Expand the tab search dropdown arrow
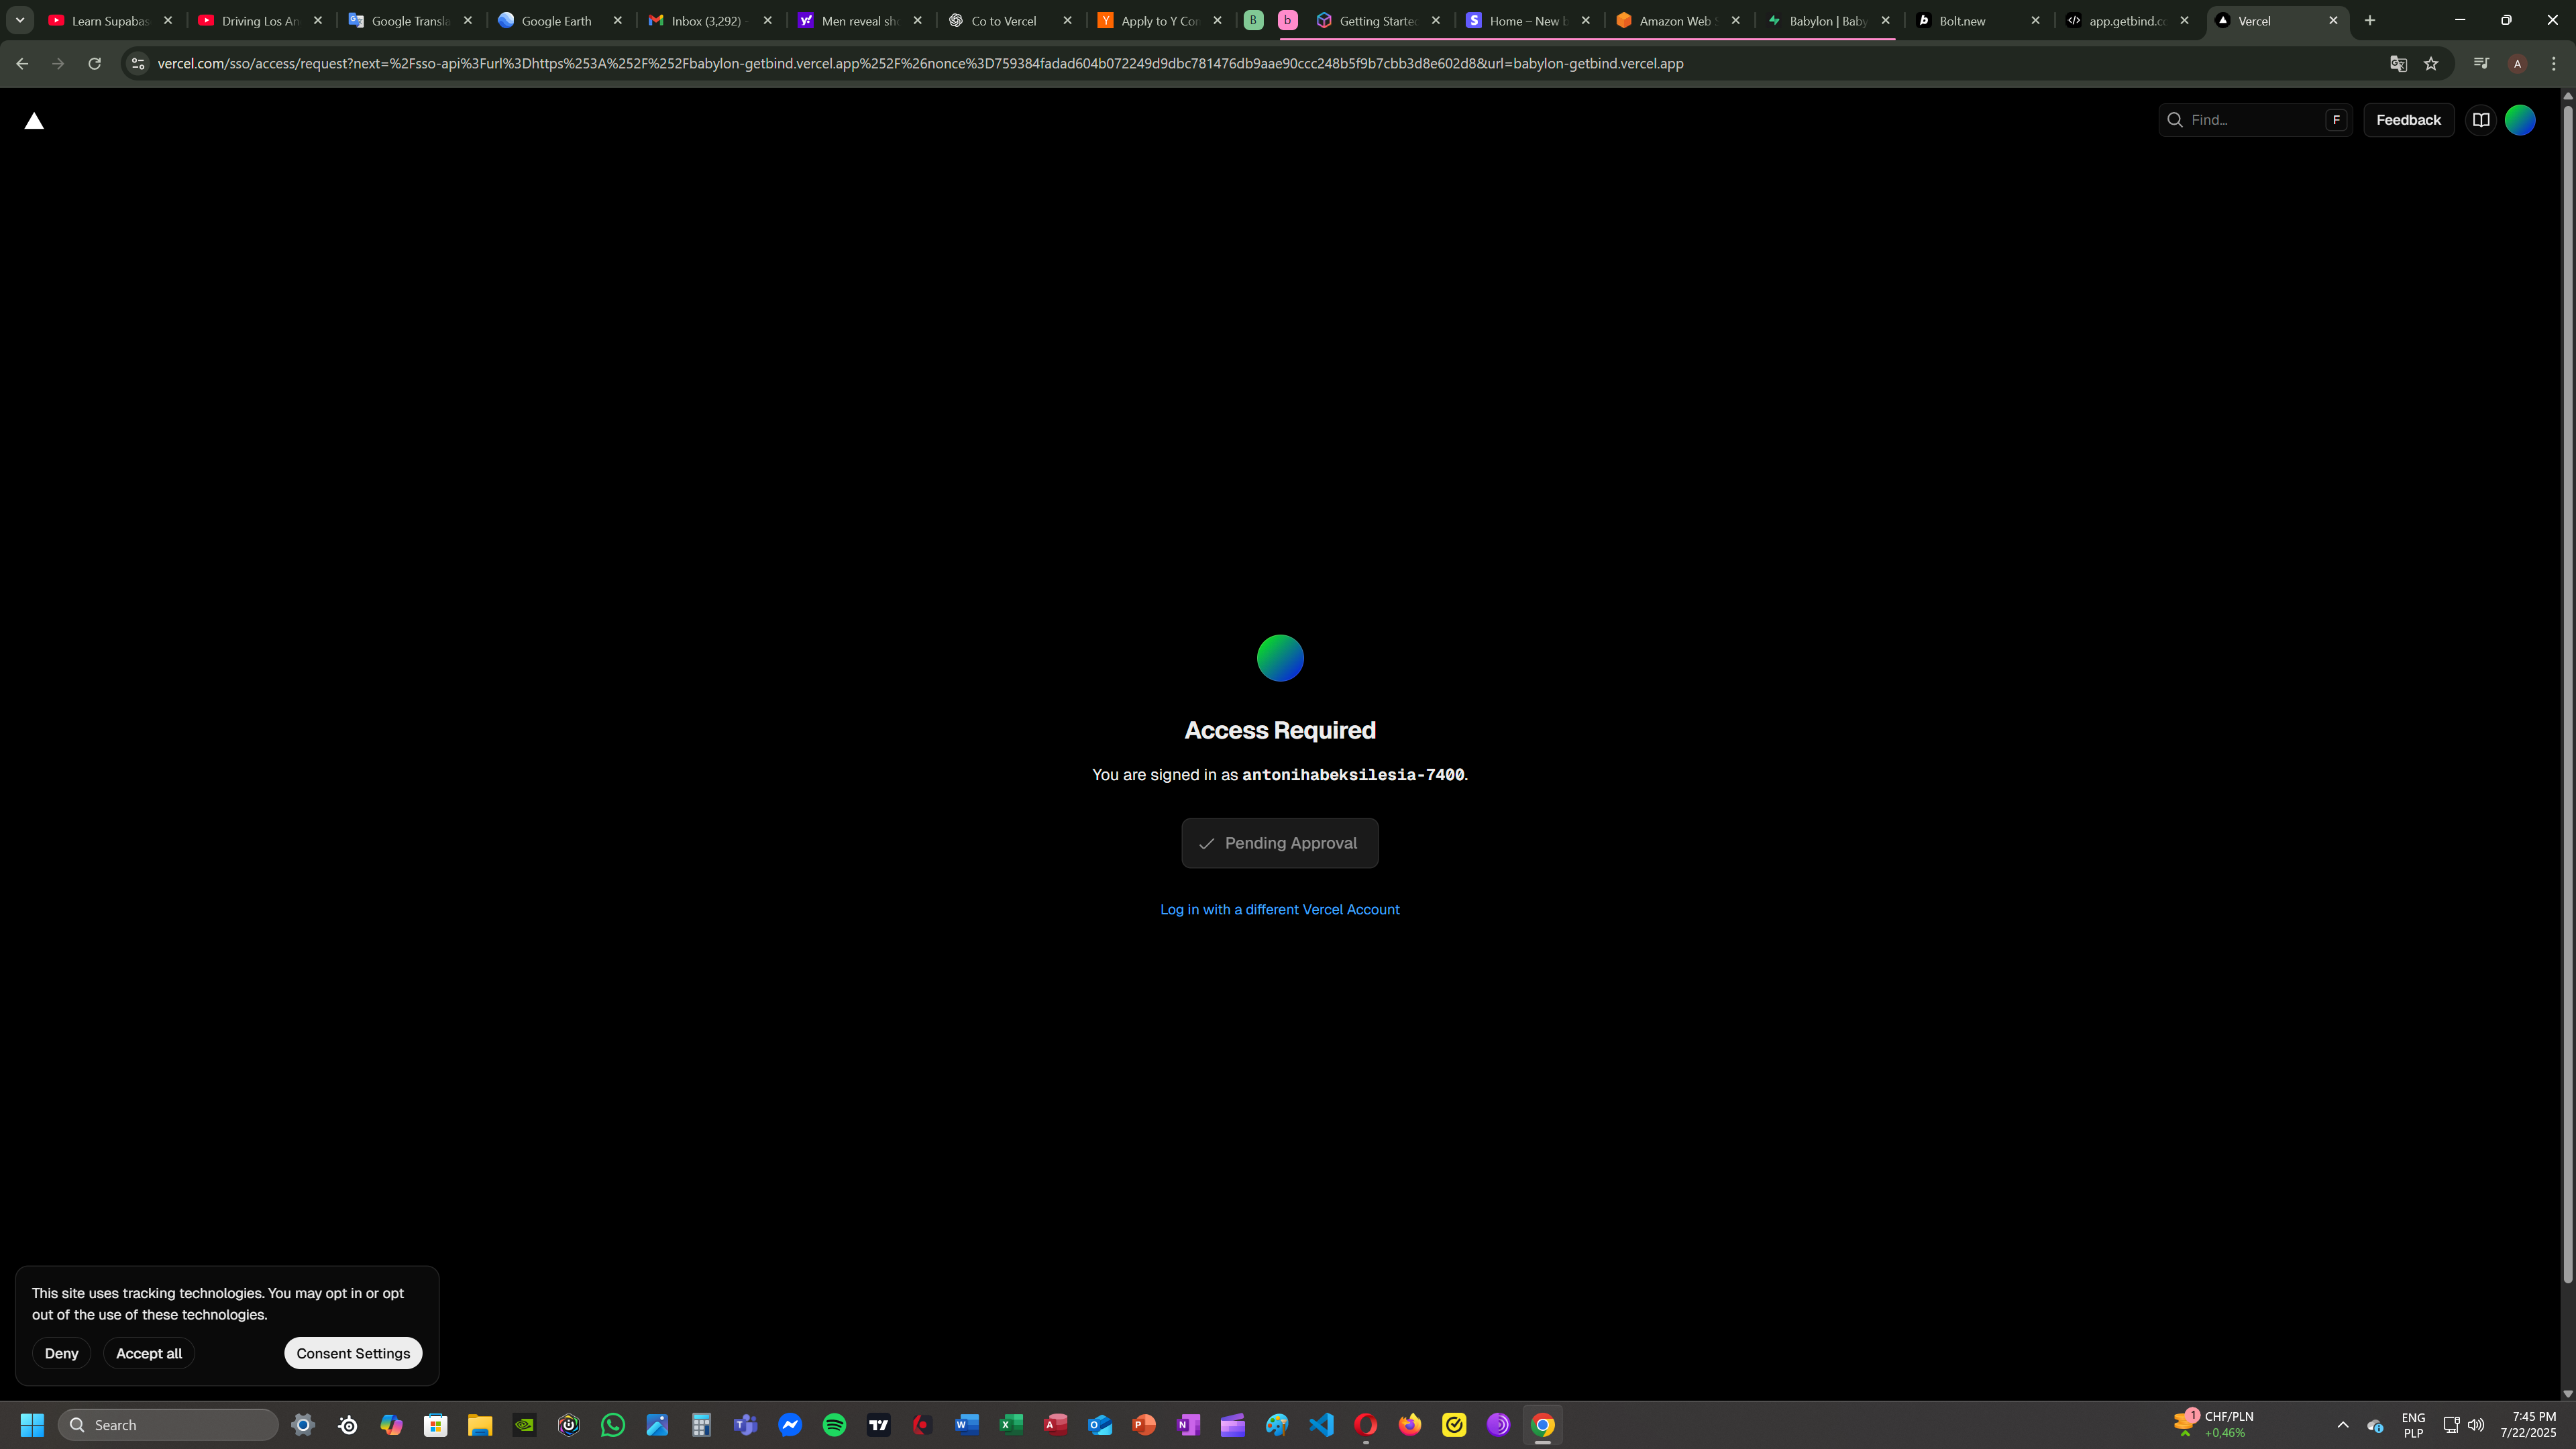The height and width of the screenshot is (1449, 2576). (x=19, y=20)
